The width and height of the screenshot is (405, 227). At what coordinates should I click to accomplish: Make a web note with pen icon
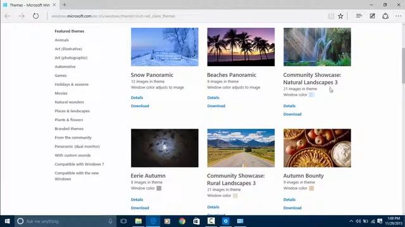372,16
